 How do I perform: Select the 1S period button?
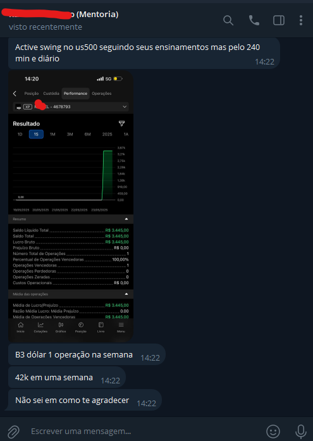click(36, 134)
